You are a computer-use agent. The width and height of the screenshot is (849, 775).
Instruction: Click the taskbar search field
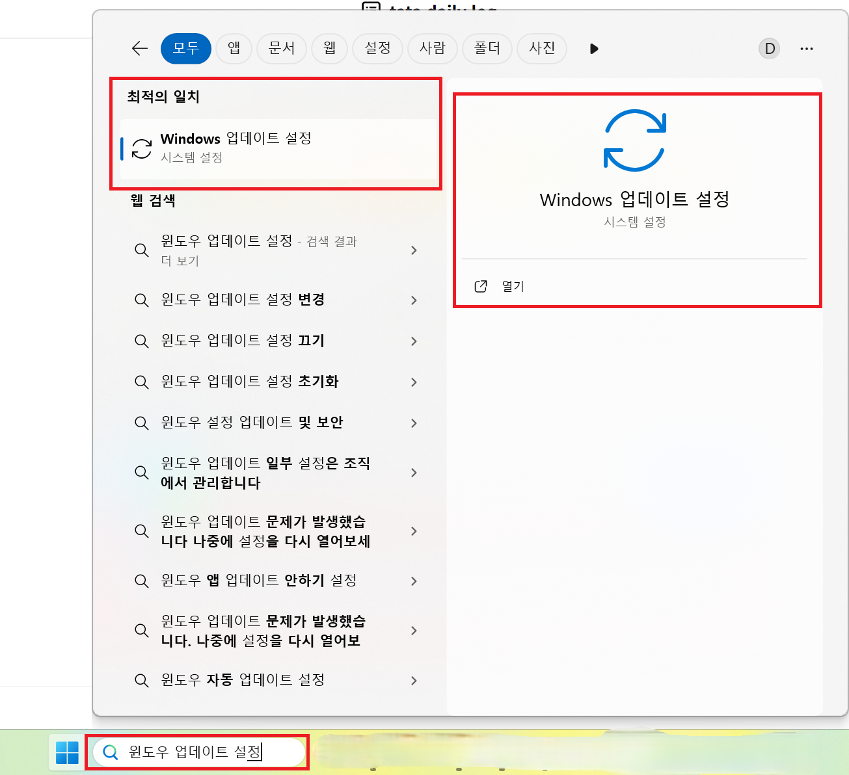[x=198, y=752]
